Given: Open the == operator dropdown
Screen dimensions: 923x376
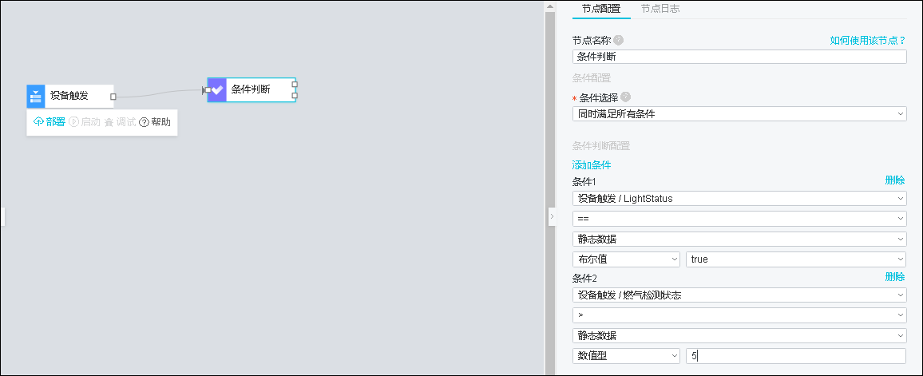Looking at the screenshot, I should (x=739, y=218).
